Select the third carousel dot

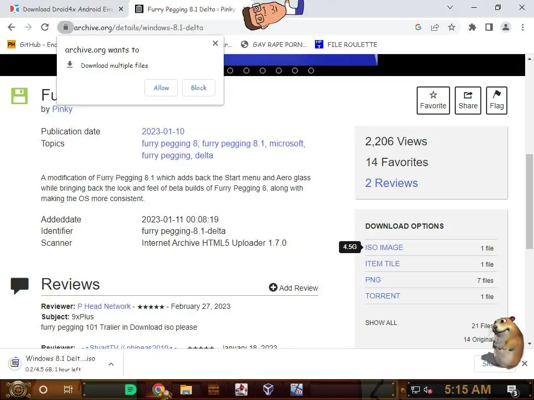click(263, 71)
